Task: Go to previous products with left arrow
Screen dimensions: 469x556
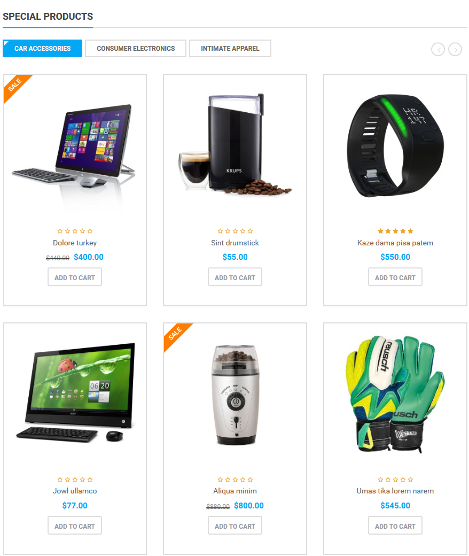Action: (x=438, y=49)
